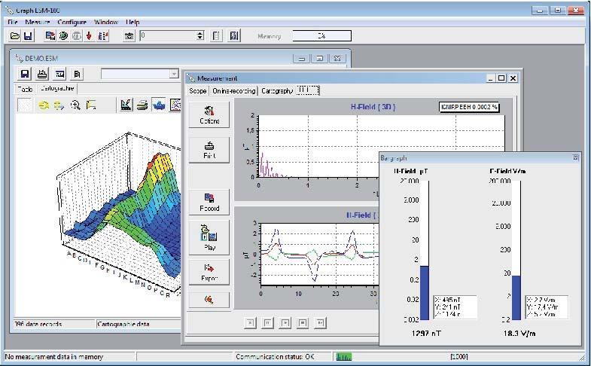Click the camera-like icon left of the number field
The width and height of the screenshot is (591, 366).
pos(129,36)
